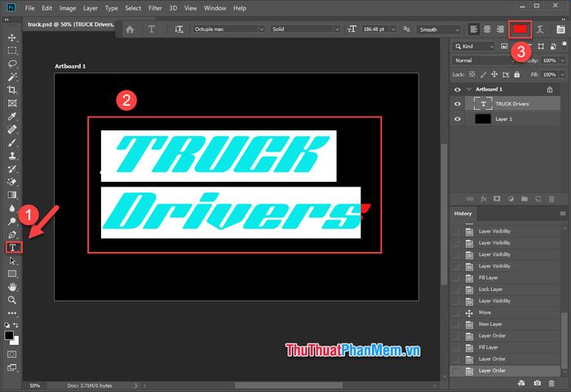Toggle visibility of Layer 1
The width and height of the screenshot is (571, 392).
click(458, 119)
